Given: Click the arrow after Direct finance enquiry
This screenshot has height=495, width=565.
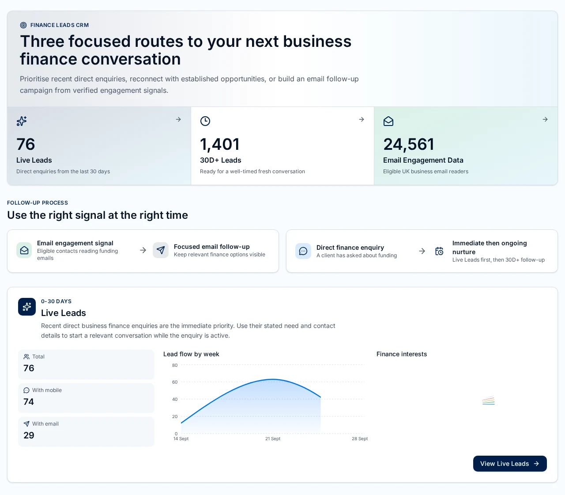Looking at the screenshot, I should [422, 251].
